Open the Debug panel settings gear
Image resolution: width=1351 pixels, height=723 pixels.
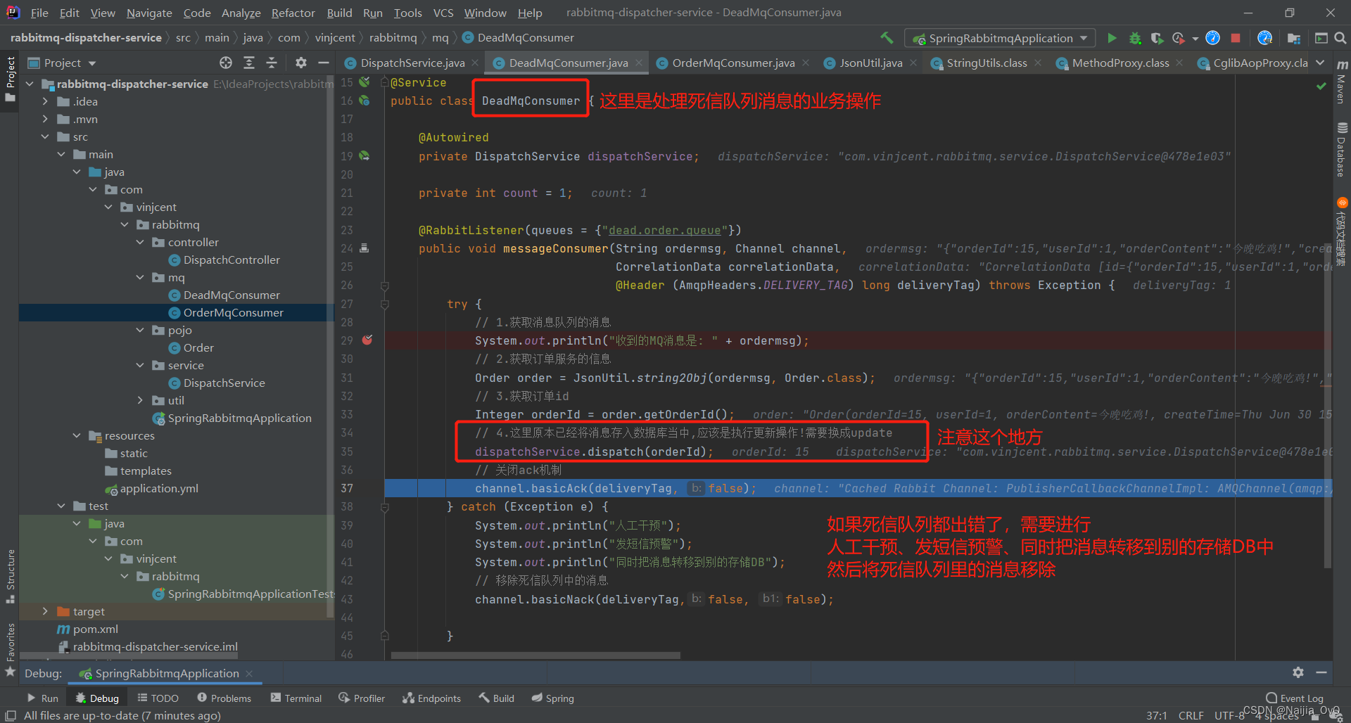pos(1298,673)
